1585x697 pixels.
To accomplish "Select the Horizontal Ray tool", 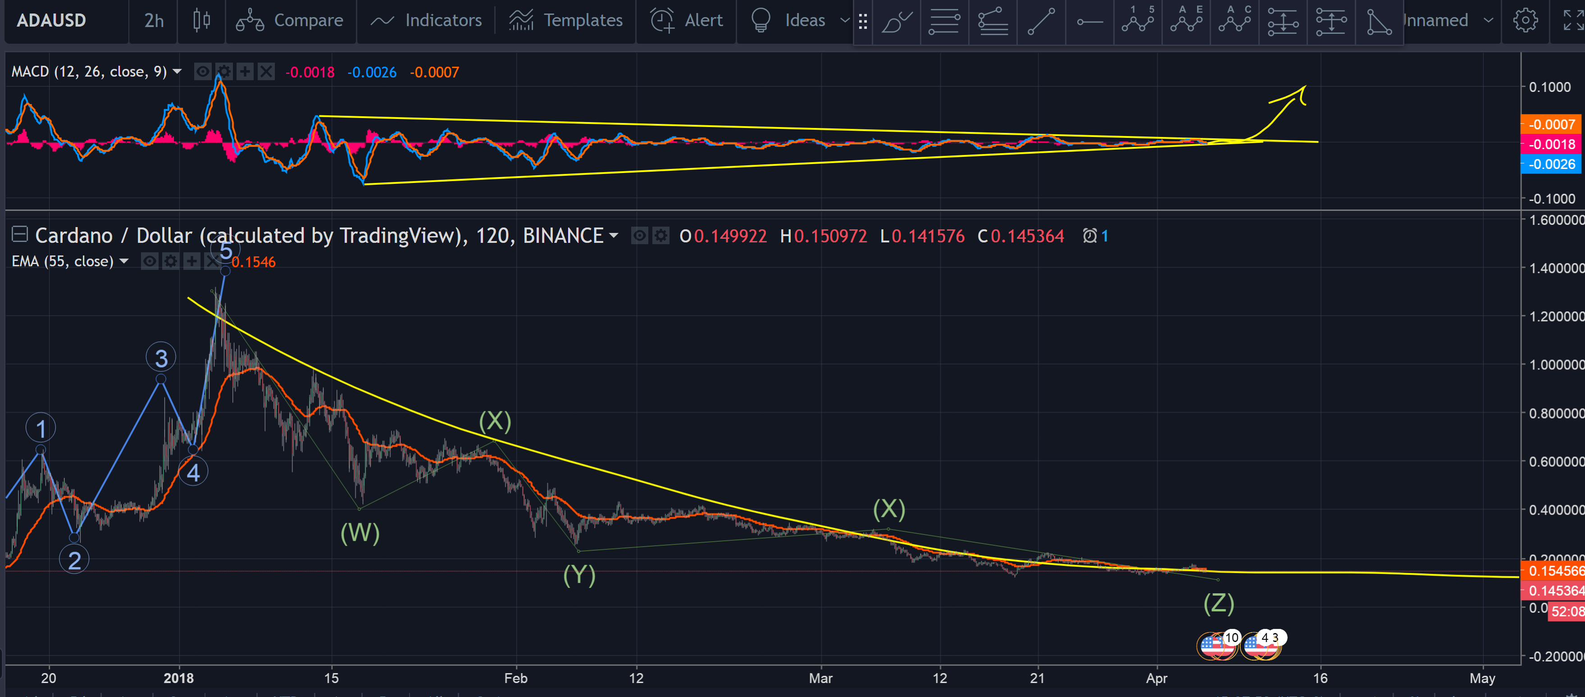I will click(x=1089, y=22).
